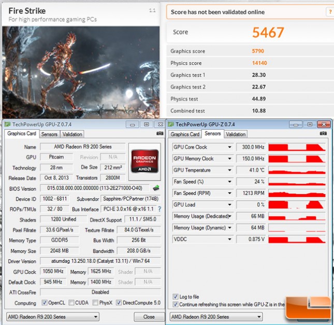
Task: Click the Release Date Oct 8, 2013 field
Action: (56, 178)
